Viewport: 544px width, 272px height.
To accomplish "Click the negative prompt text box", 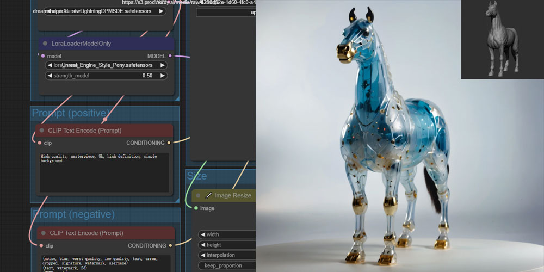I will click(x=106, y=264).
